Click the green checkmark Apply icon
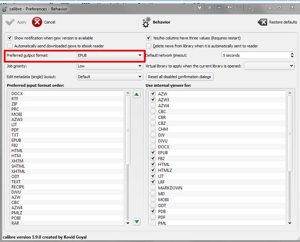The width and height of the screenshot is (300, 242). 10,22
